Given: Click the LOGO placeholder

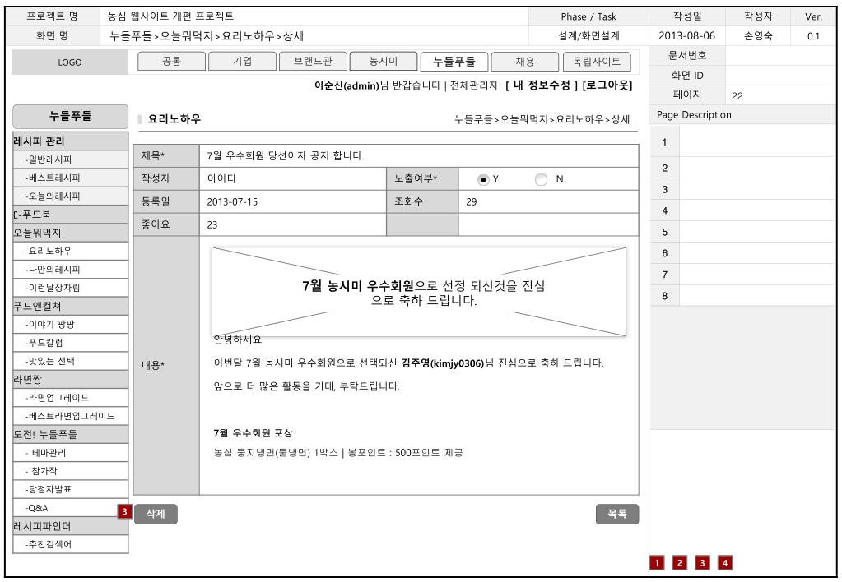Looking at the screenshot, I should tap(70, 62).
